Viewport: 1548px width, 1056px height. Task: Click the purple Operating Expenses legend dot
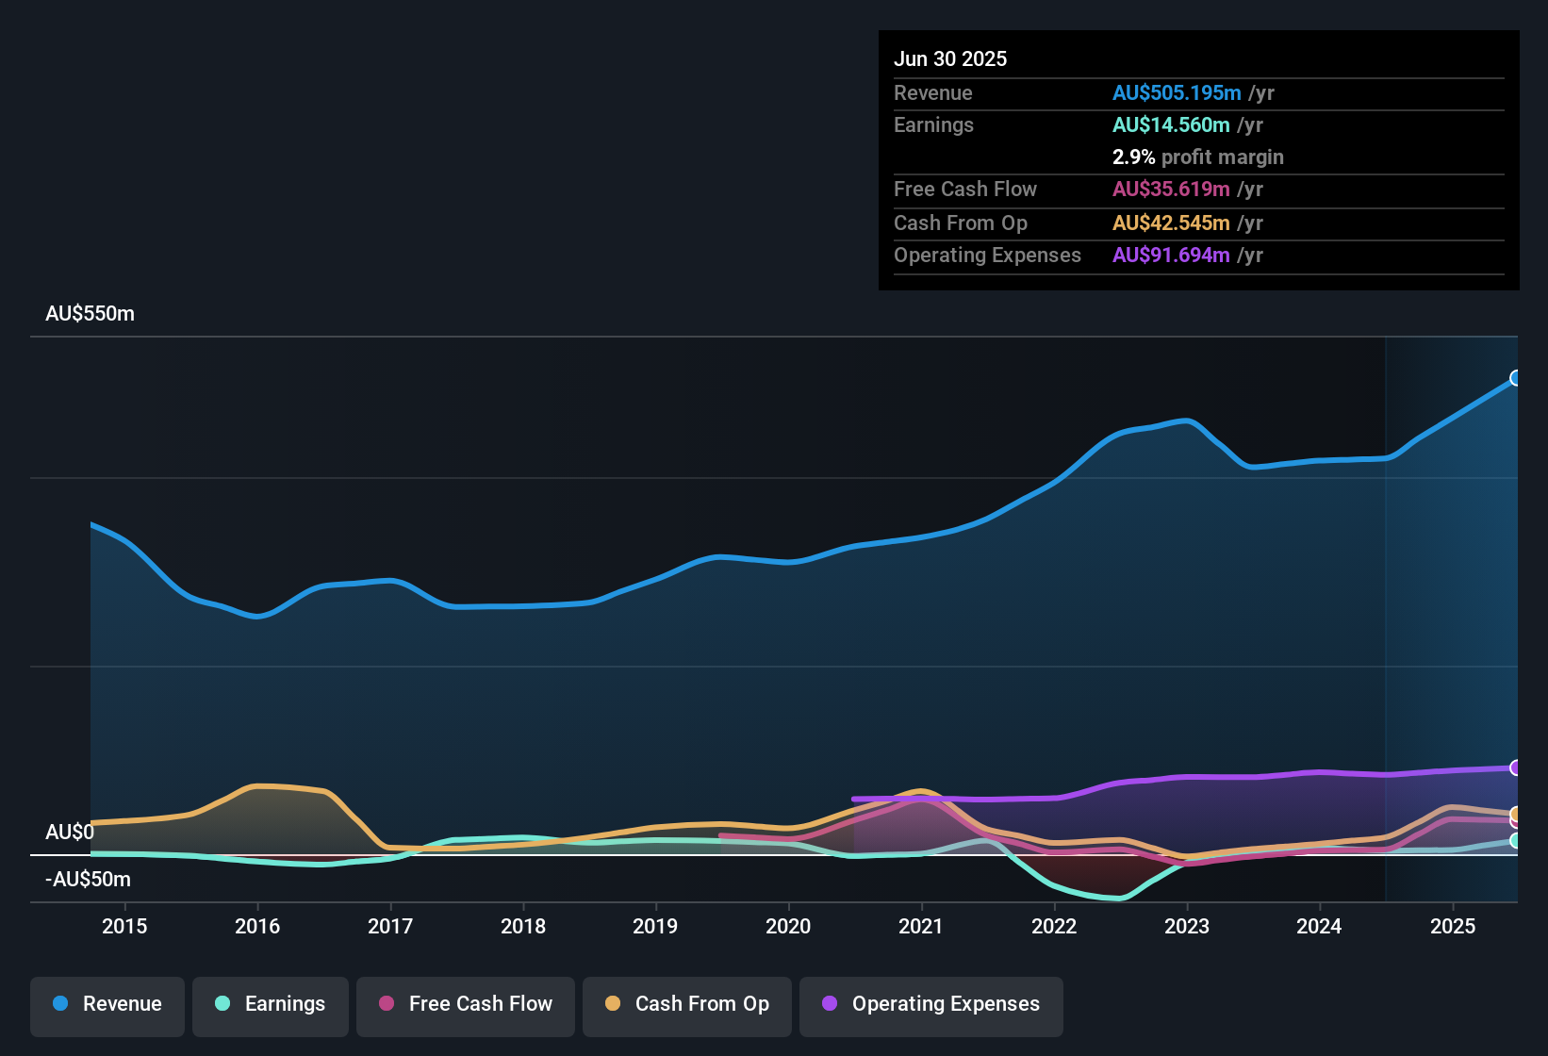pos(828,1004)
